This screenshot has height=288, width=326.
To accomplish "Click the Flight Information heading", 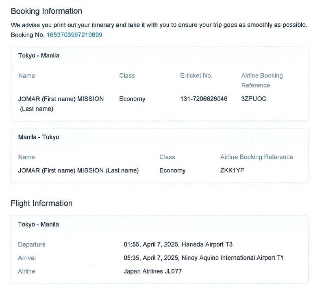I will click(x=41, y=203).
